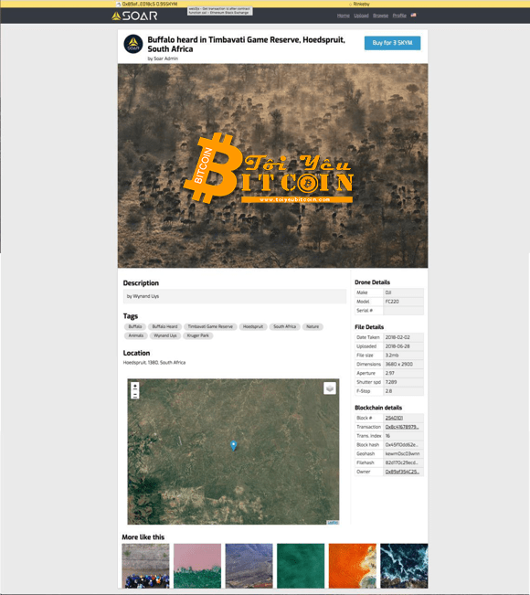Open the Browse menu link
Viewport: 530px width, 595px height.
(380, 16)
